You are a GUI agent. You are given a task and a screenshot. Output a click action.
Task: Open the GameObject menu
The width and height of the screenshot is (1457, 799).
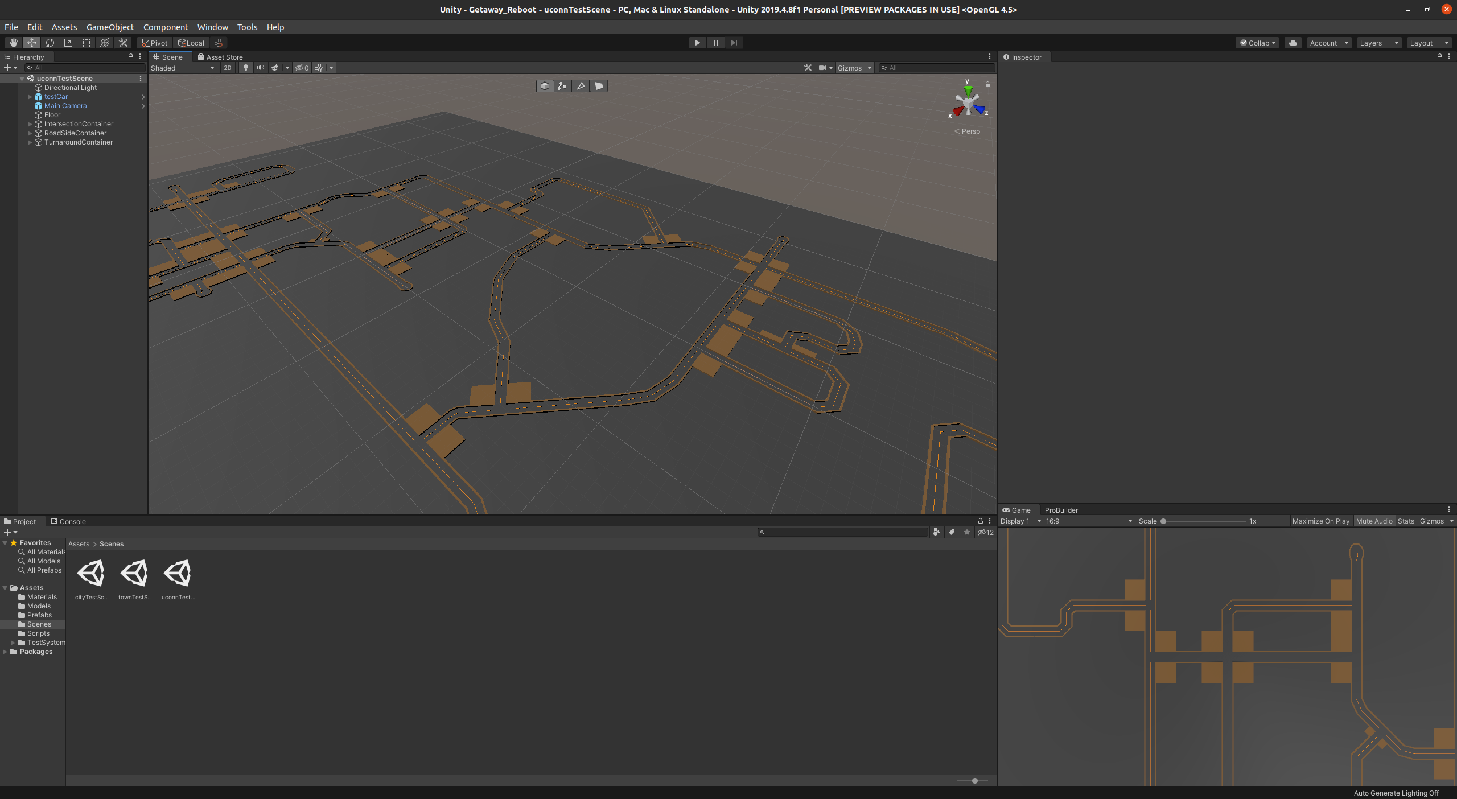click(x=110, y=27)
